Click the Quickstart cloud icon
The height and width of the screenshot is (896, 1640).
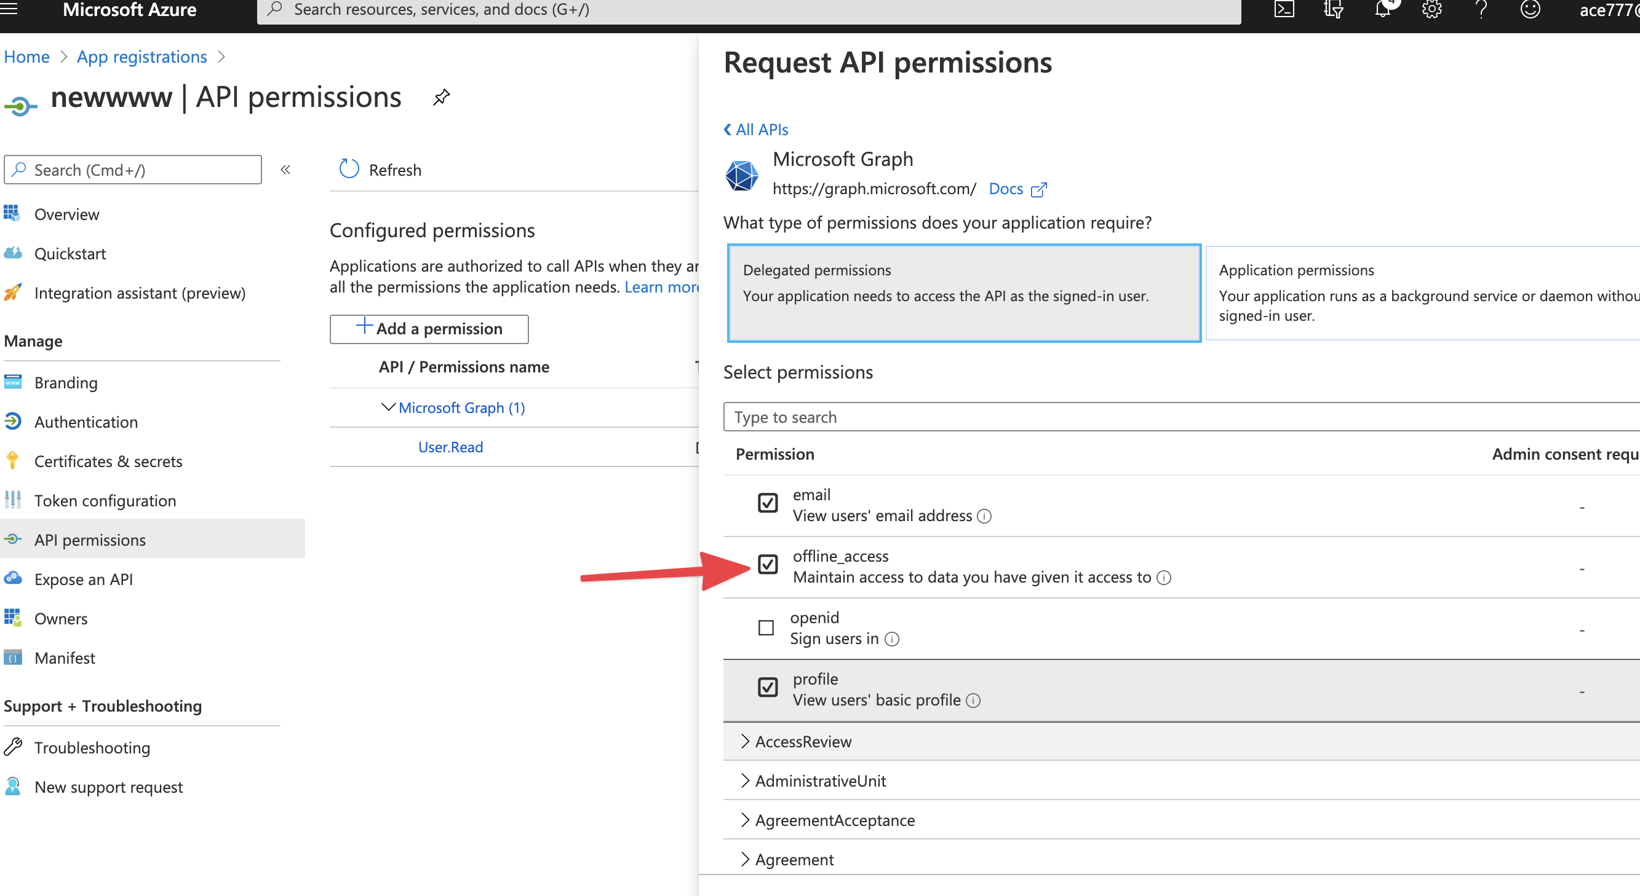(x=12, y=253)
